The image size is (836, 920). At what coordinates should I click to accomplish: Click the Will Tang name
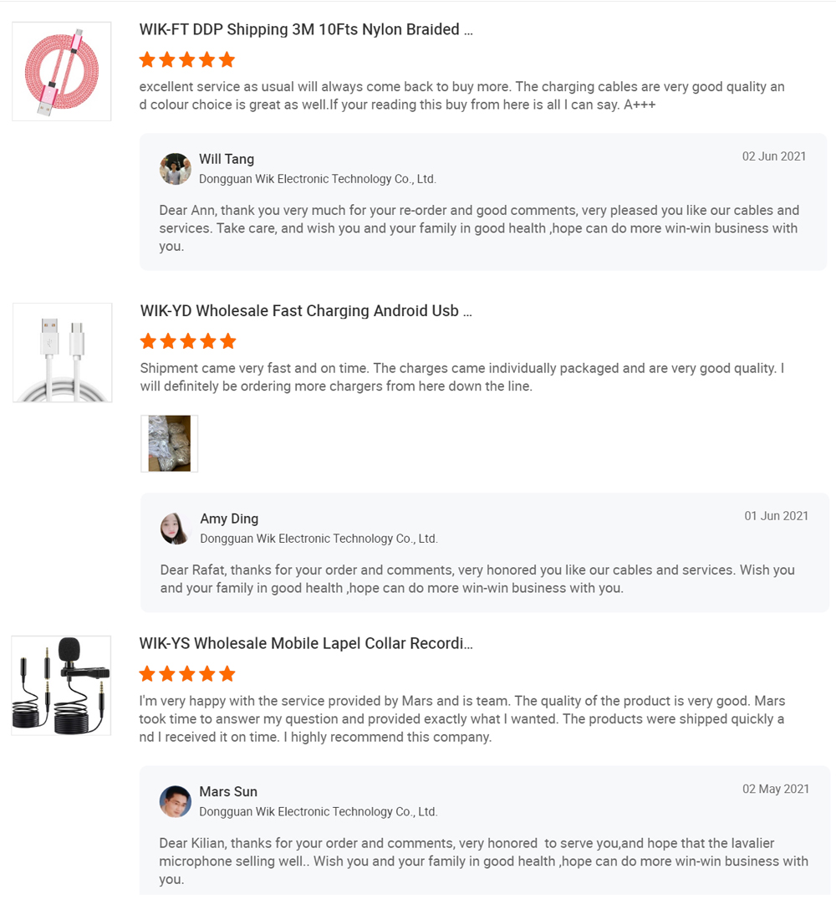227,159
